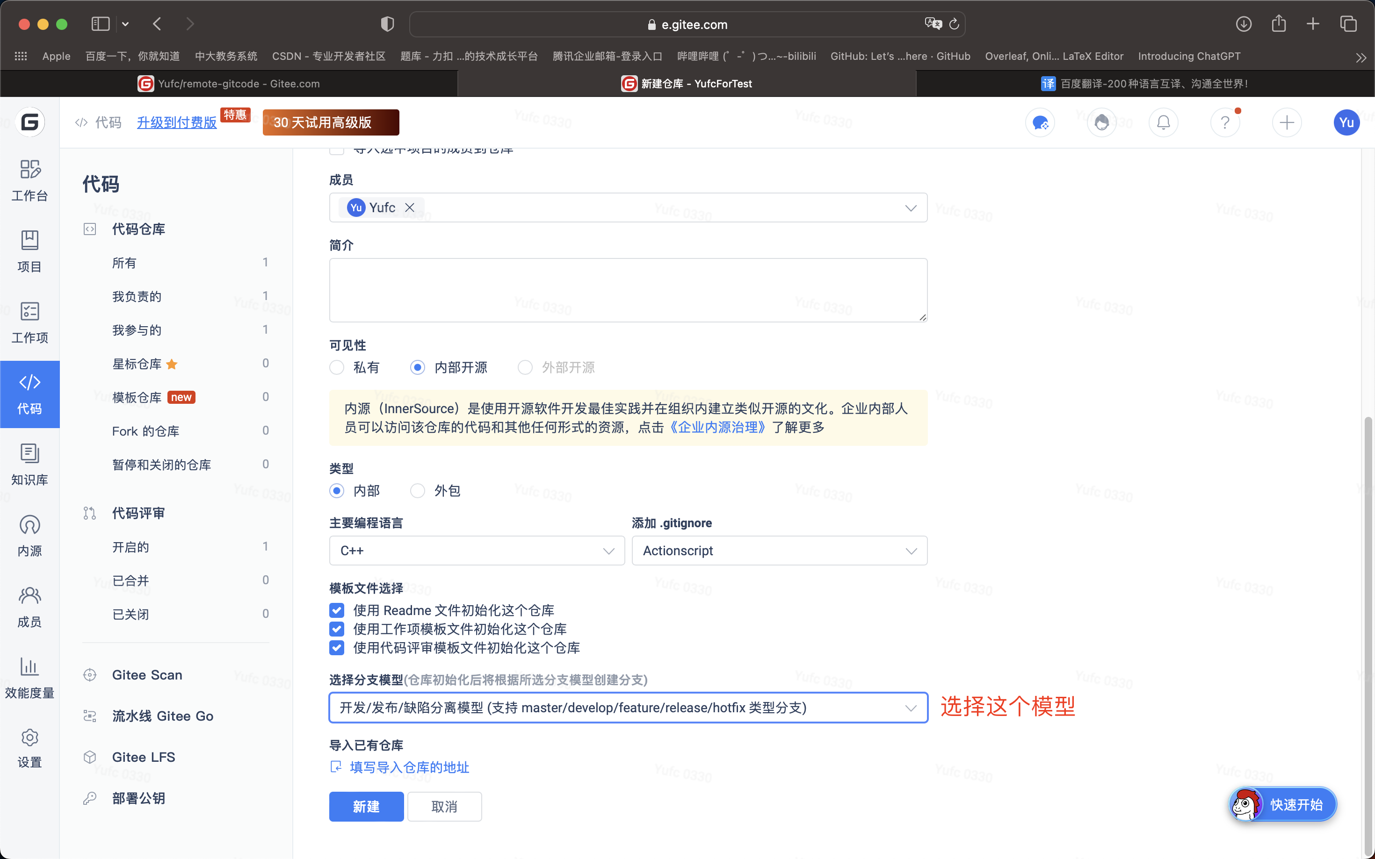Click the blue 新建 create button

366,806
